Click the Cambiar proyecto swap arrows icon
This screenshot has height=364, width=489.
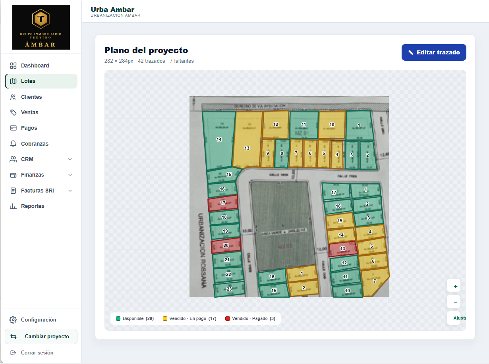pos(14,336)
